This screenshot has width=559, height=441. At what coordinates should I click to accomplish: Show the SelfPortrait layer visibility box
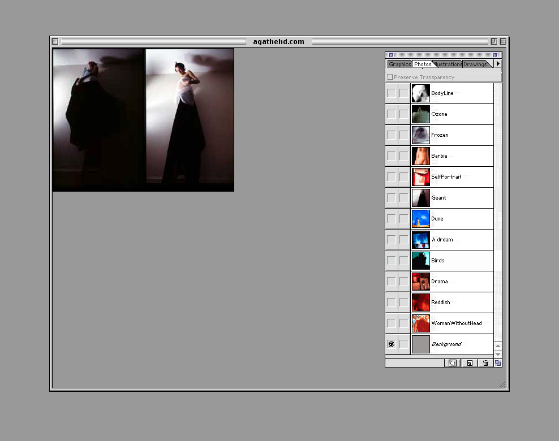point(391,177)
